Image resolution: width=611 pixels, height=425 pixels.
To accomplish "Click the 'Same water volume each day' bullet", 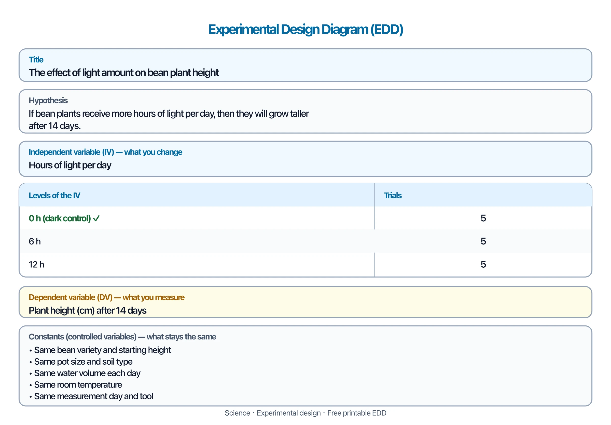I will (85, 373).
